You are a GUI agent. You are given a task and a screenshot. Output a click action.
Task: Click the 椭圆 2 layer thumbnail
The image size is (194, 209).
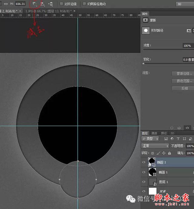tap(152, 162)
